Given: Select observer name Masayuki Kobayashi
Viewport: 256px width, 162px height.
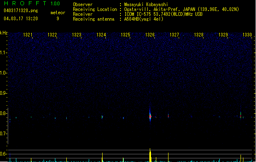Looking at the screenshot, I should pos(146,4).
